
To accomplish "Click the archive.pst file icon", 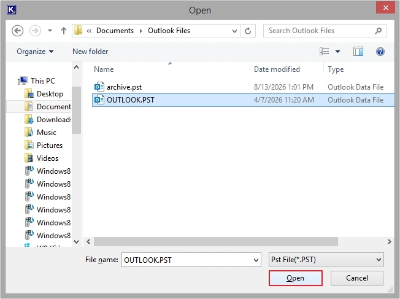I will tap(99, 87).
